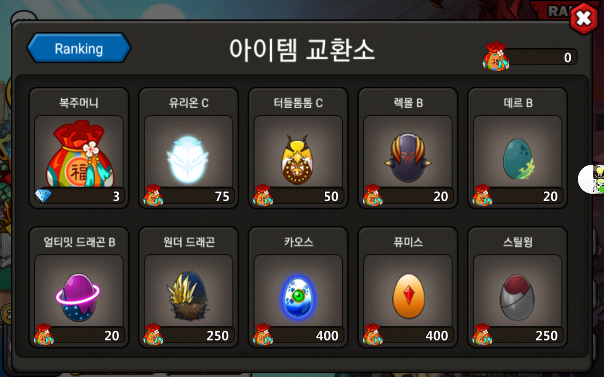This screenshot has width=604, height=377.
Task: Click the 아이템 교환소 title
Action: (x=302, y=50)
